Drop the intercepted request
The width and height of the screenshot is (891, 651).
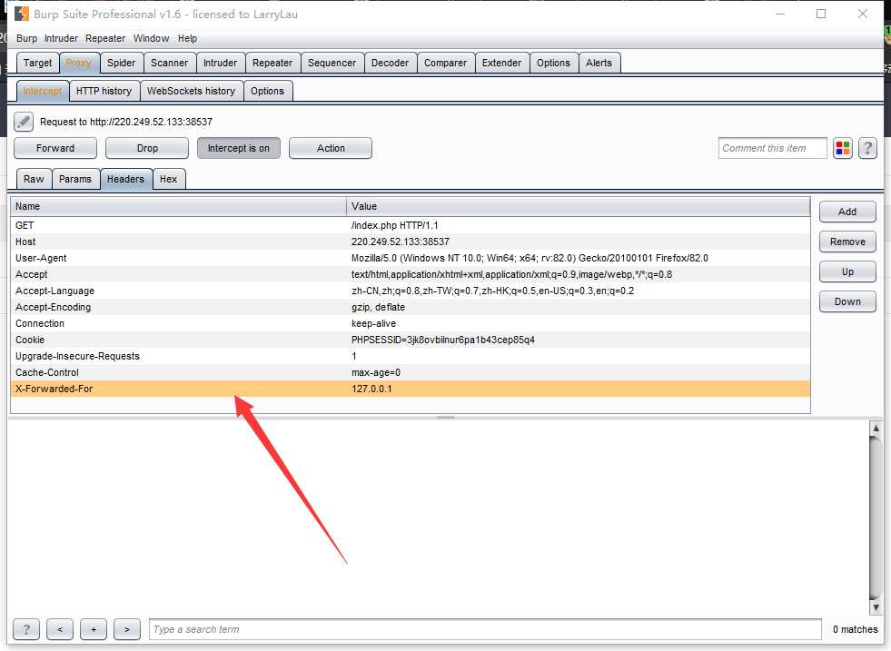(147, 148)
